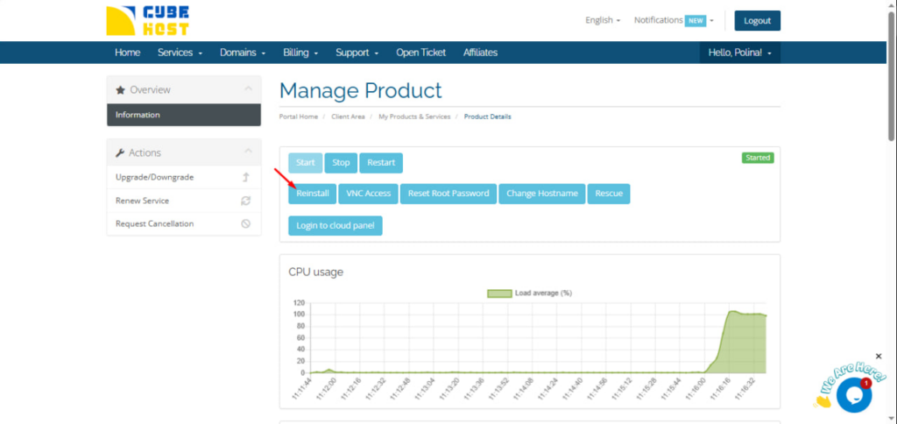Click the Upgrade/Downgrade arrow icon
The width and height of the screenshot is (897, 424).
(246, 178)
